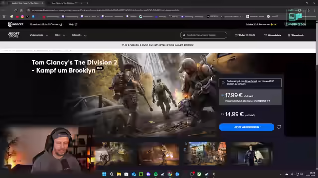The height and width of the screenshot is (178, 318).
Task: Open the Wallet balance
Action: (245, 35)
